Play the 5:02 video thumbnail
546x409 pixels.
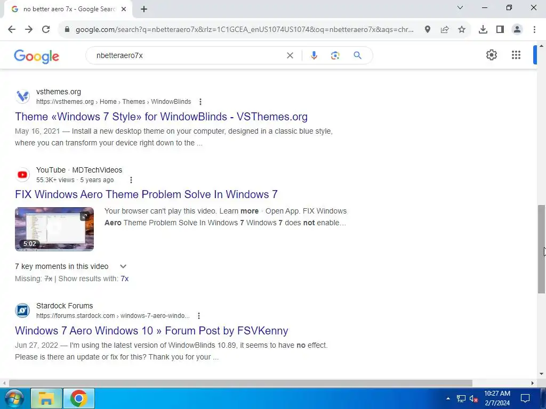coord(54,229)
